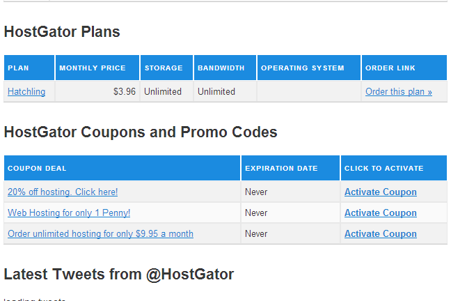The width and height of the screenshot is (451, 301).
Task: Activate the coupon for 1 Penny hosting
Action: [380, 213]
